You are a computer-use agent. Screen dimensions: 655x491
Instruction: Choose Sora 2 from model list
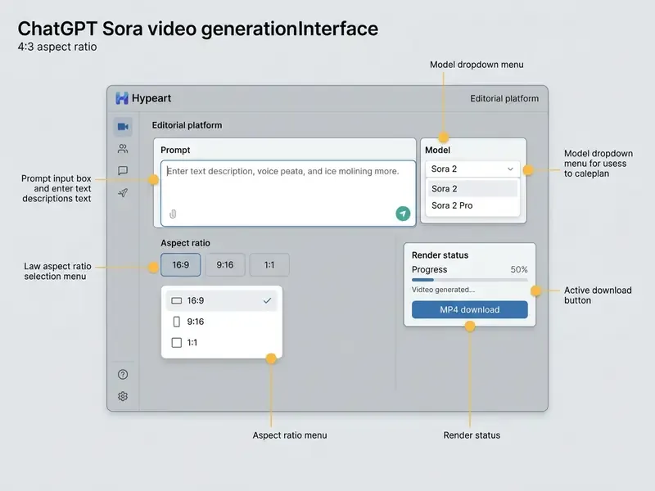472,189
